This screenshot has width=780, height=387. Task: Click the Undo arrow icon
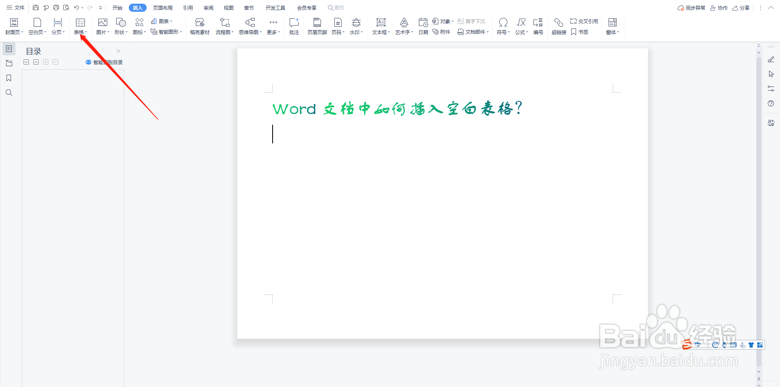[x=76, y=8]
